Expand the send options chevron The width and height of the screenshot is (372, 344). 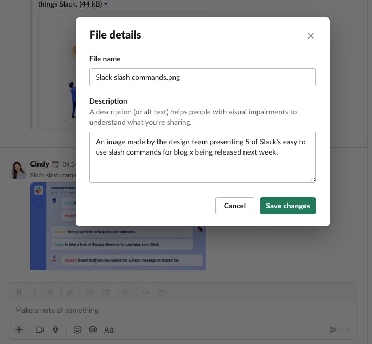(x=348, y=329)
